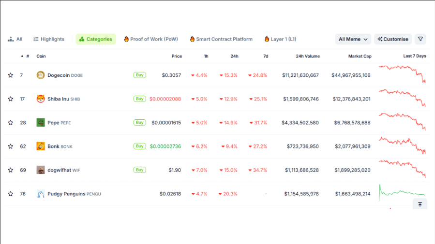Screen dimensions: 435x244
Task: Sort by the 7d change column
Action: click(266, 56)
